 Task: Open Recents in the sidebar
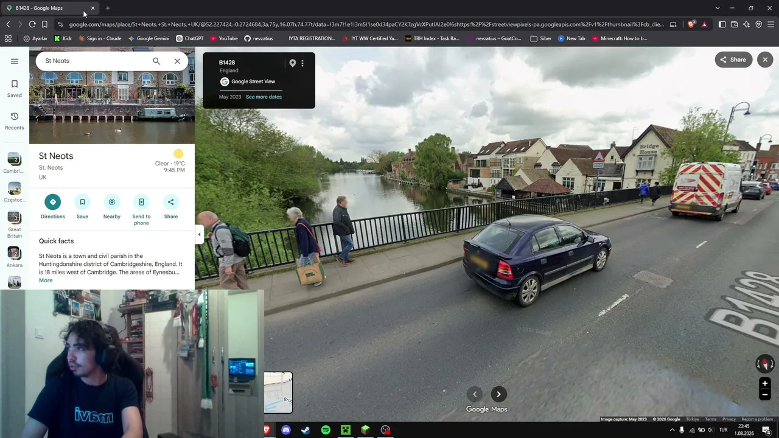[x=15, y=120]
